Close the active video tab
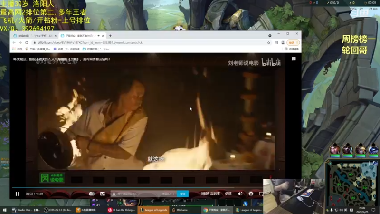Screen dimensions: 380x214 (x=103, y=36)
